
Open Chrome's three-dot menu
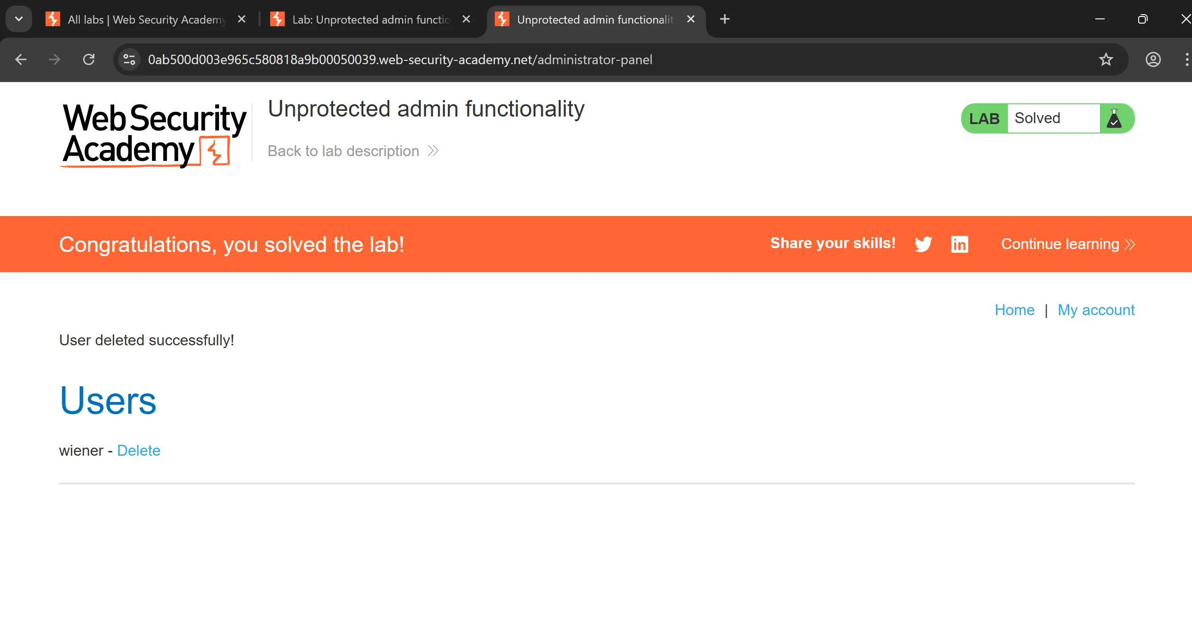pos(1186,59)
